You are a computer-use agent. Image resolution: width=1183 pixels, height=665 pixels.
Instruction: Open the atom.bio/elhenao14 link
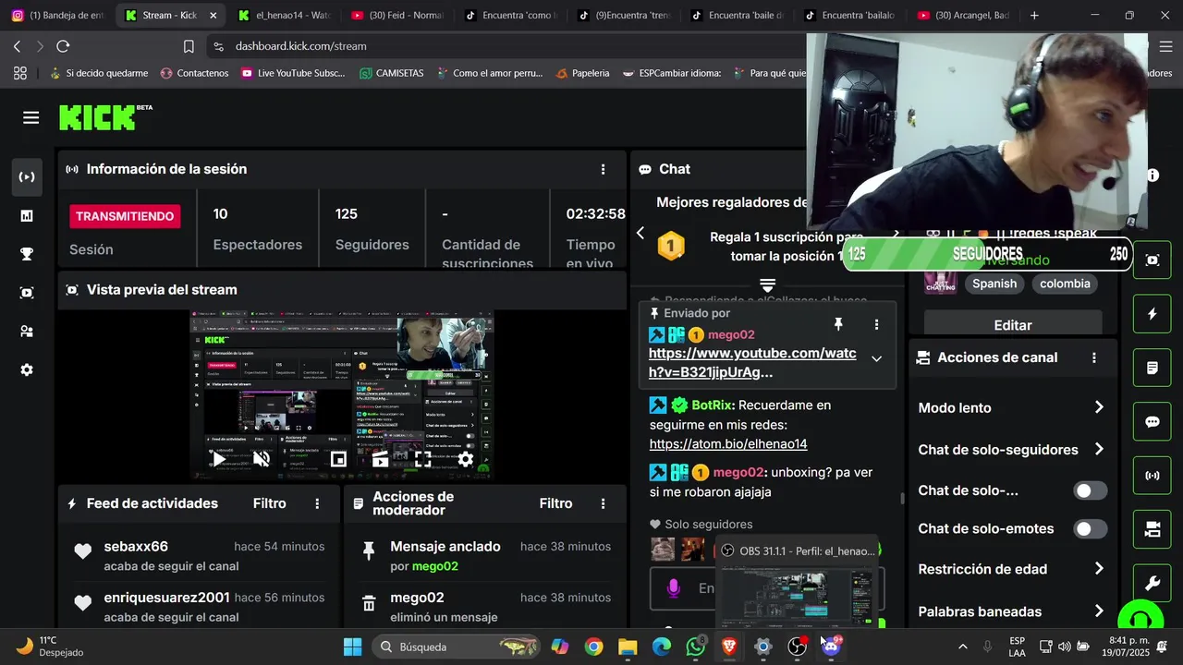point(728,444)
